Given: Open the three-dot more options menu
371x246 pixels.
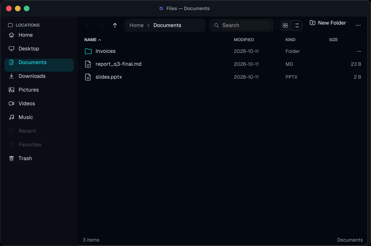Looking at the screenshot, I should [358, 25].
